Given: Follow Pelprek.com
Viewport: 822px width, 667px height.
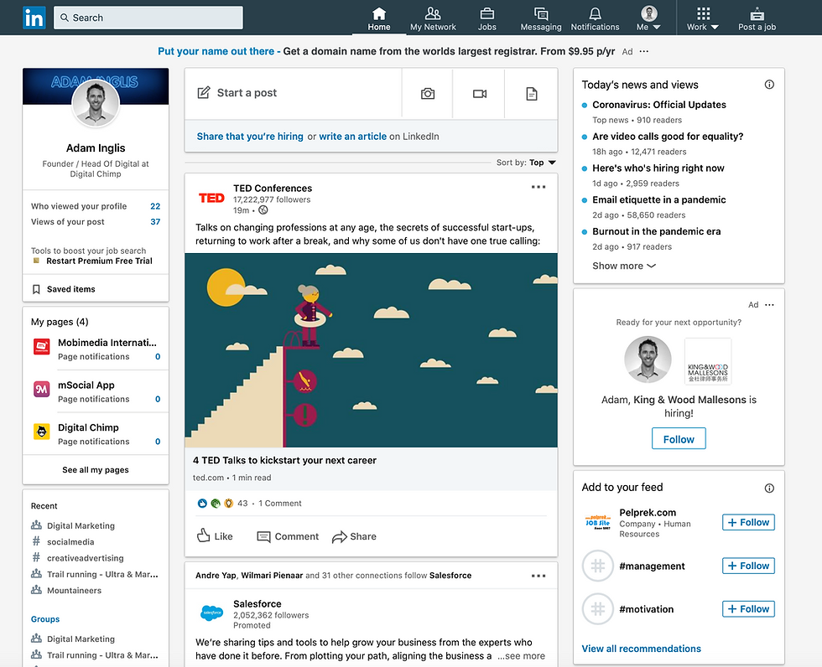Looking at the screenshot, I should point(748,523).
